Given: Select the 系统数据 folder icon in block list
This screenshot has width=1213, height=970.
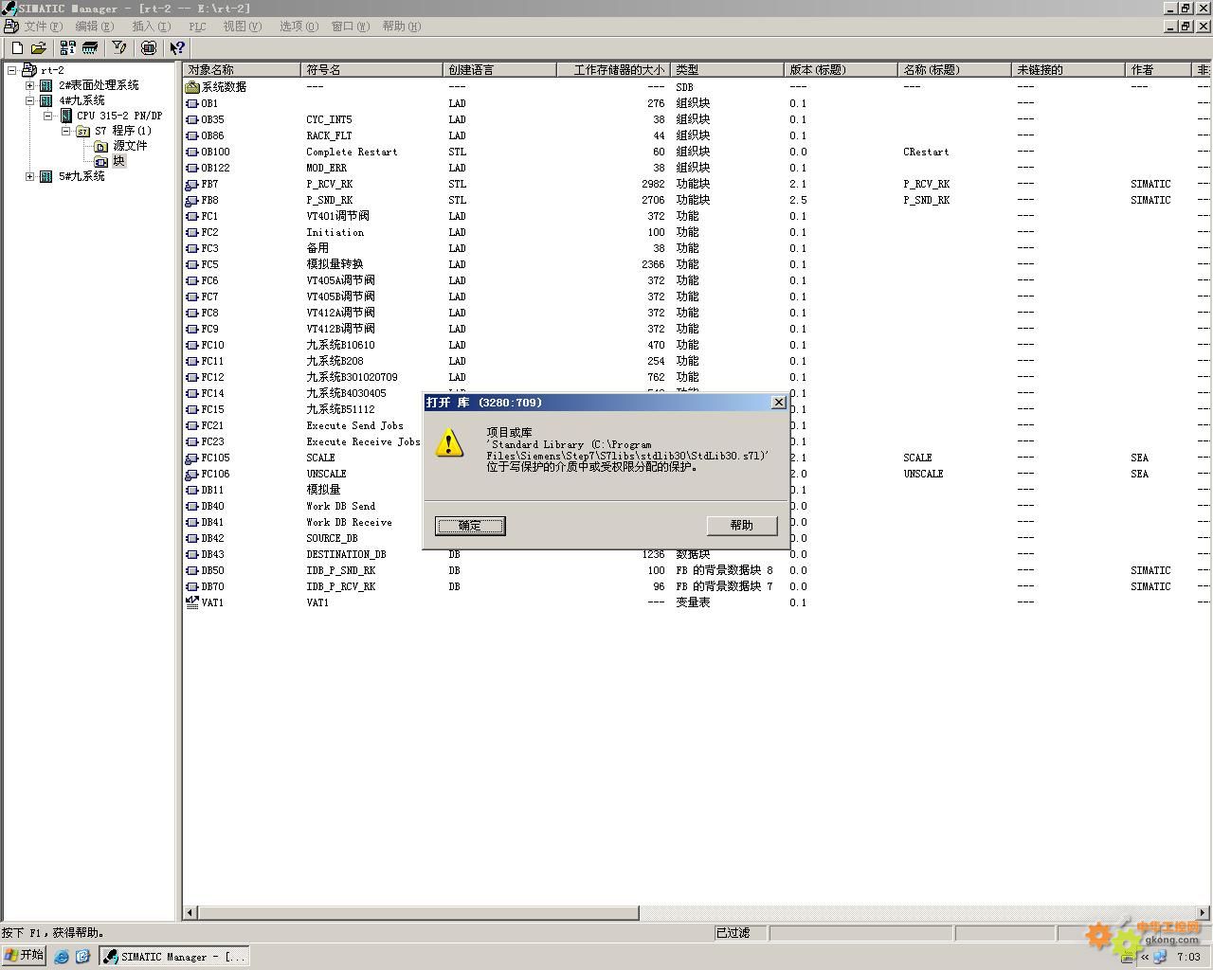Looking at the screenshot, I should coord(192,86).
